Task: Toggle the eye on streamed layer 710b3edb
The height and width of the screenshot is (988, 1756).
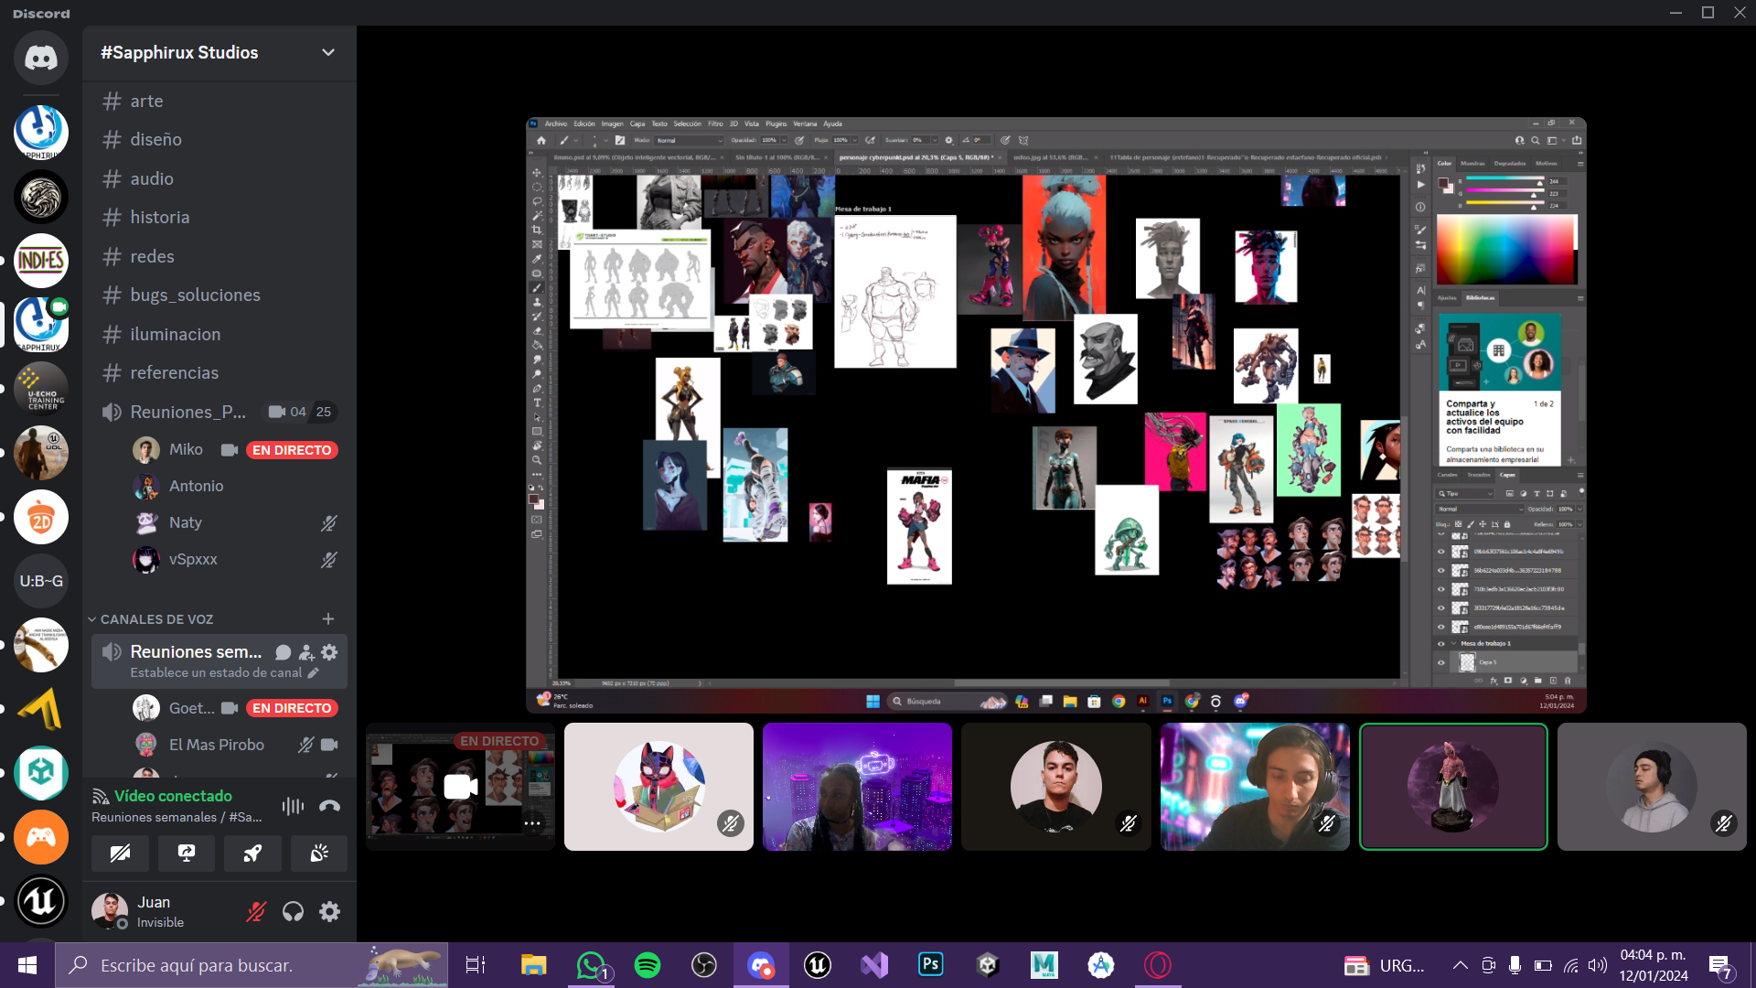Action: [1441, 589]
